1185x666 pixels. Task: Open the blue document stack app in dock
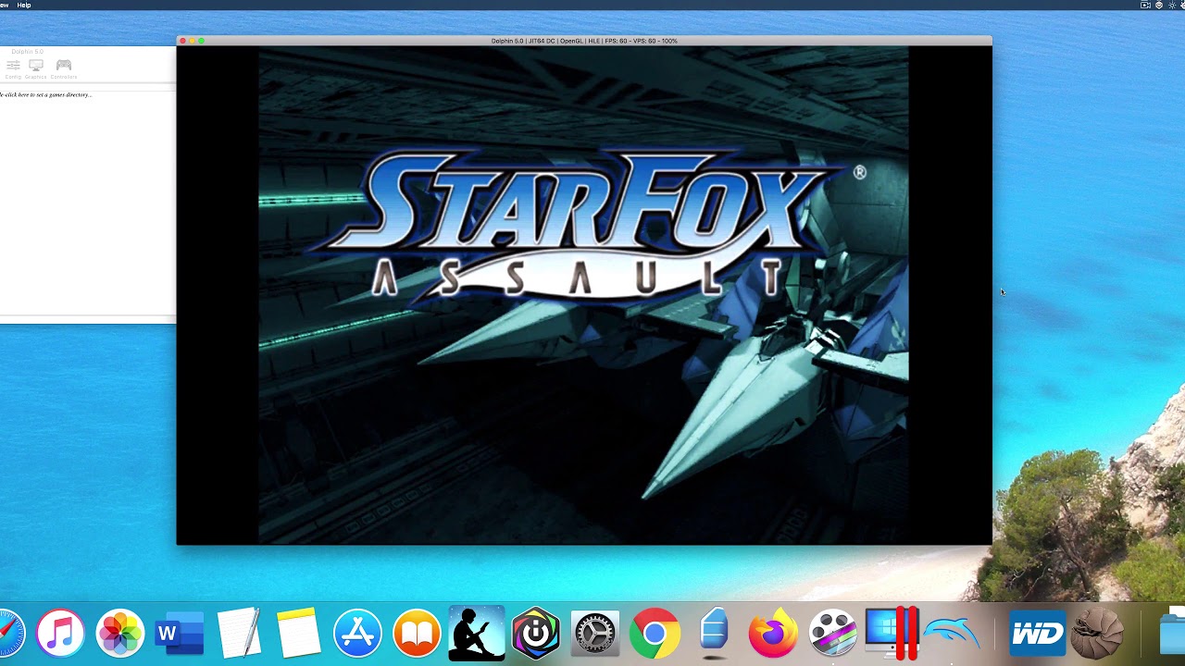714,632
